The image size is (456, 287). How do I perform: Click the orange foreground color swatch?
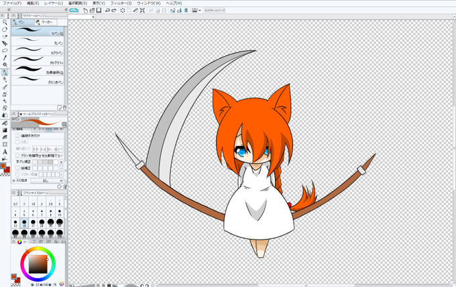pos(3,166)
